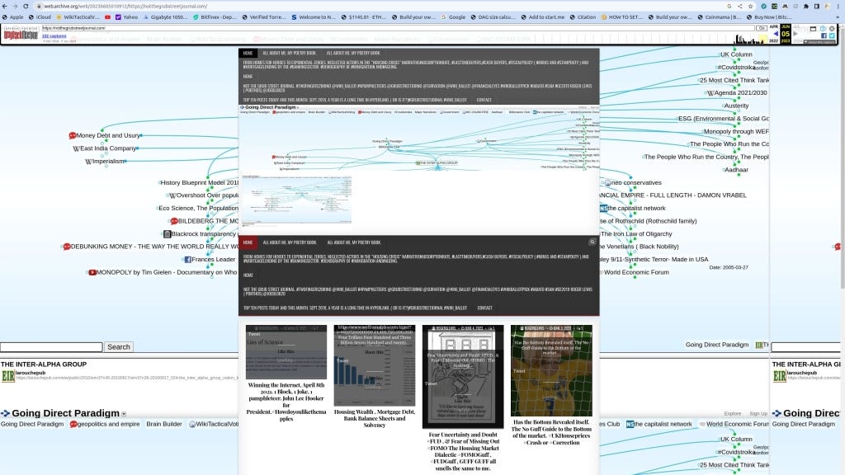The height and width of the screenshot is (475, 845).
Task: Open the Yahoo bookmark
Action: (x=126, y=17)
